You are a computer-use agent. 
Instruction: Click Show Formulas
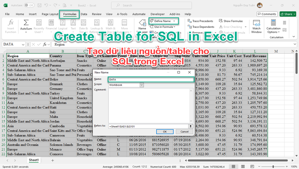click(x=231, y=21)
